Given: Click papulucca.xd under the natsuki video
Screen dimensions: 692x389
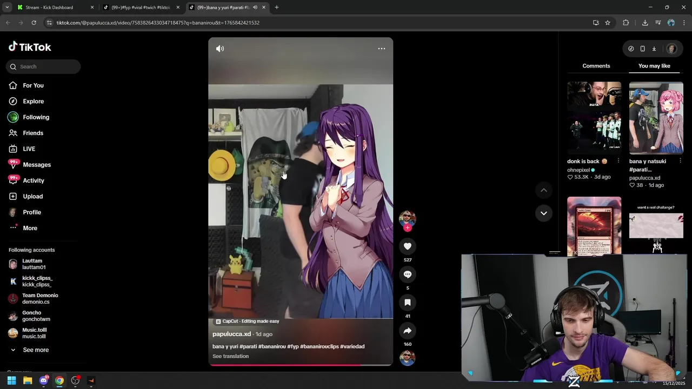Looking at the screenshot, I should tap(644, 178).
